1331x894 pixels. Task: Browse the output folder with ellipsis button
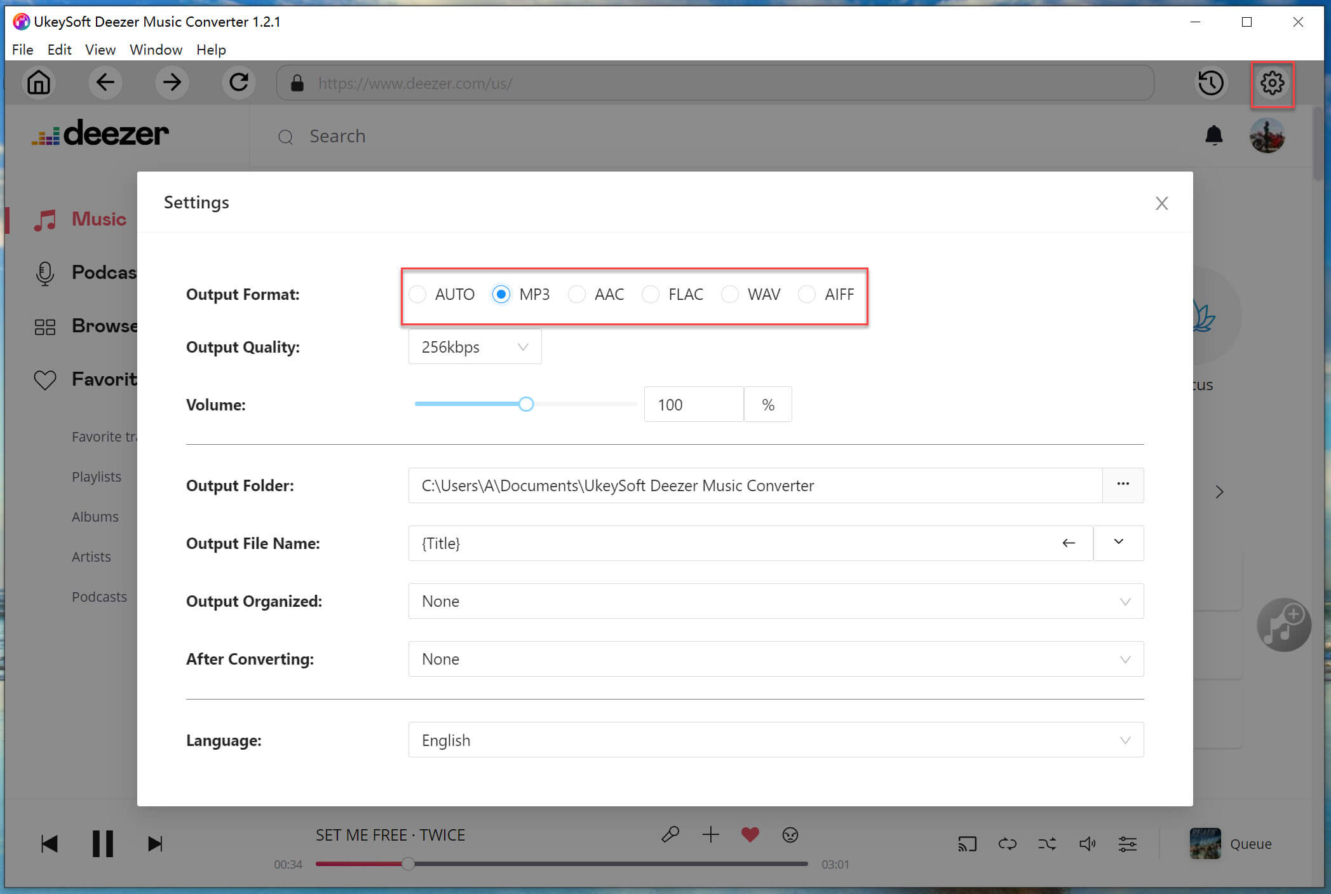click(x=1123, y=485)
